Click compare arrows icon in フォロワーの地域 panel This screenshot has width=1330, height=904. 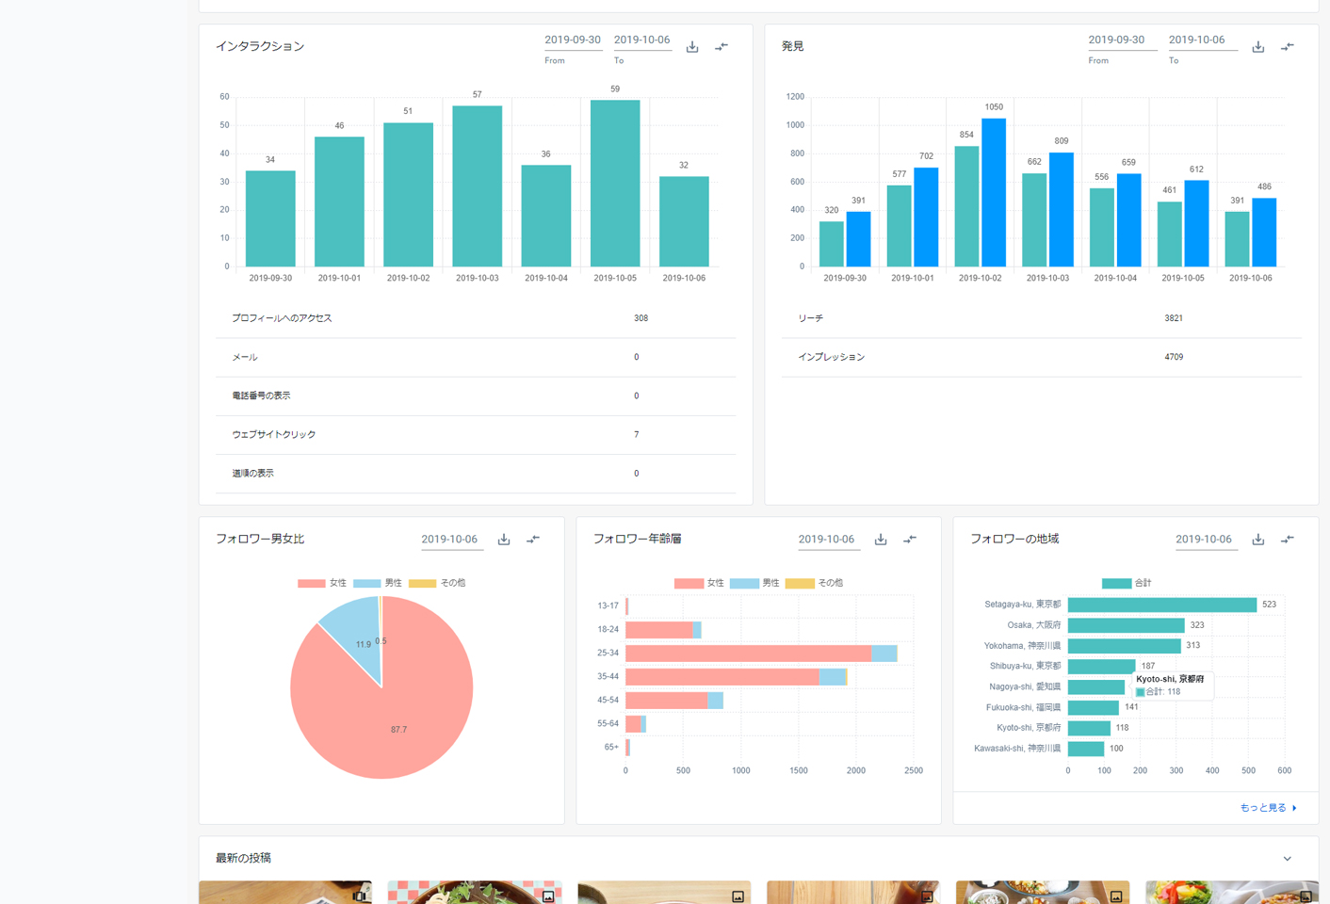pos(1288,540)
